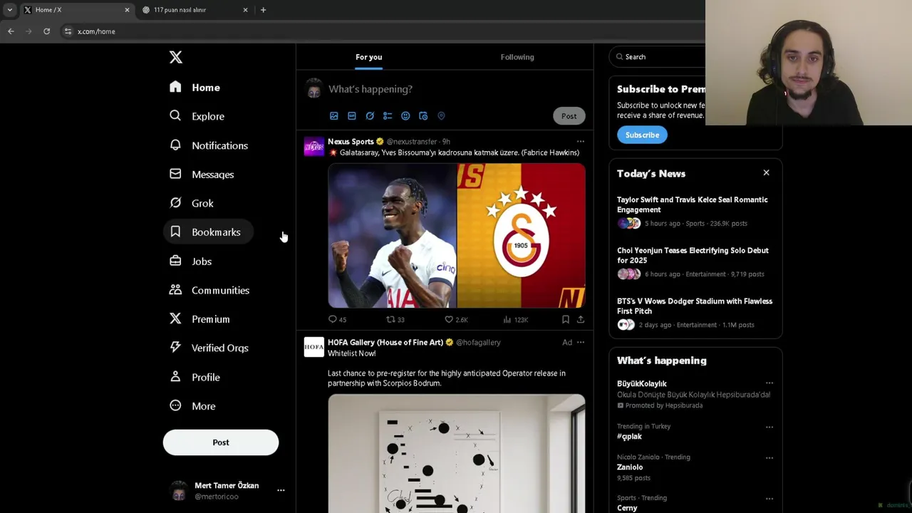Image resolution: width=912 pixels, height=513 pixels.
Task: Open the Explore page
Action: coord(197,116)
